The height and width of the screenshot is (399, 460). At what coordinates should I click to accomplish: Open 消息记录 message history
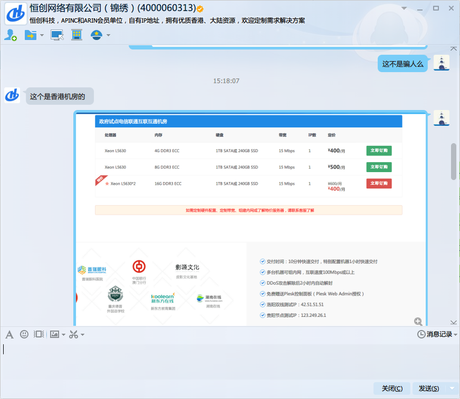(435, 334)
